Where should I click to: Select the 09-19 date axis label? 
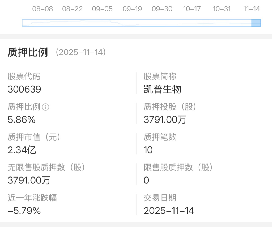point(132,9)
